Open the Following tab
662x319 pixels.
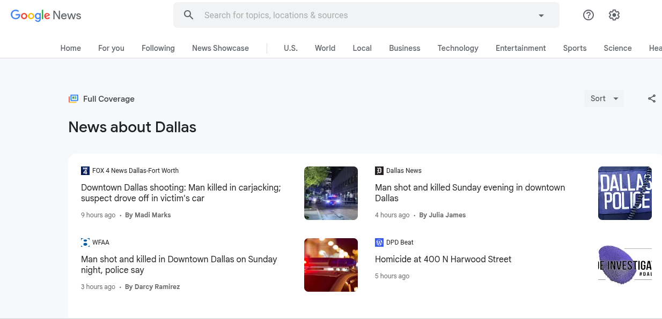coord(158,48)
